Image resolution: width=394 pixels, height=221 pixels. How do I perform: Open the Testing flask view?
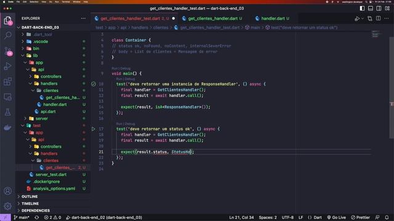pyautogui.click(x=8, y=112)
